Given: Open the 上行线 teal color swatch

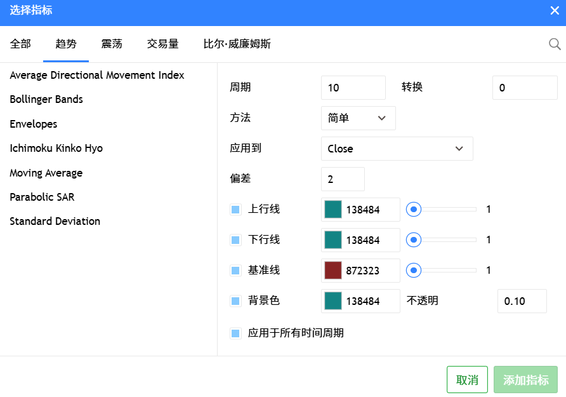Looking at the screenshot, I should pos(333,210).
